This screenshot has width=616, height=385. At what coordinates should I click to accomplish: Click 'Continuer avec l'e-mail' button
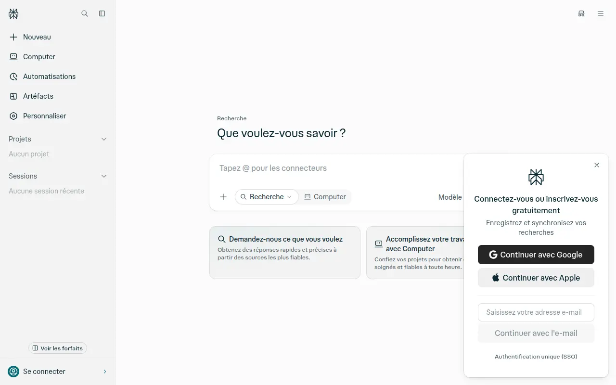[x=536, y=333]
